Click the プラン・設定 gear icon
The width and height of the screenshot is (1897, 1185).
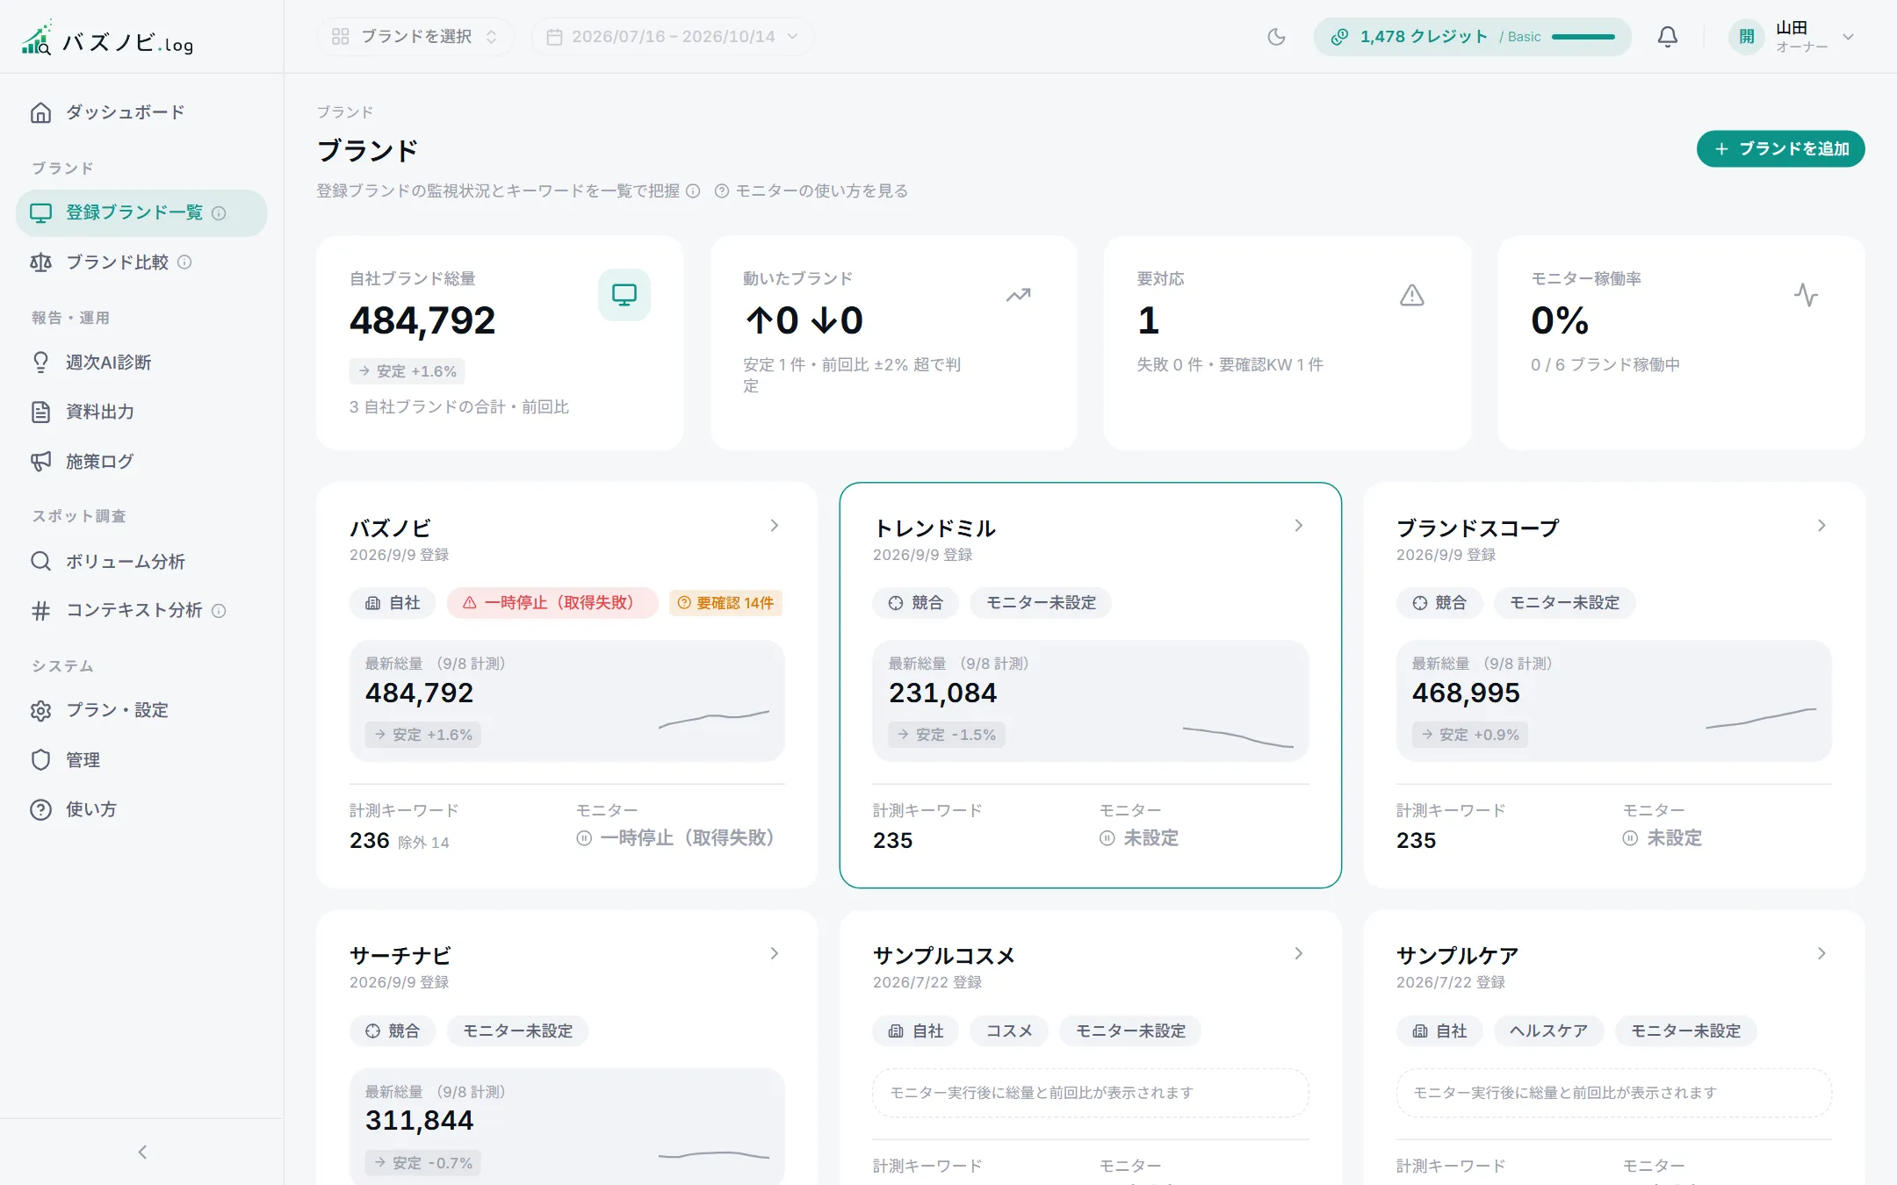40,710
